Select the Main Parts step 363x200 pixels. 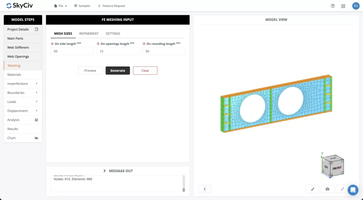click(23, 38)
